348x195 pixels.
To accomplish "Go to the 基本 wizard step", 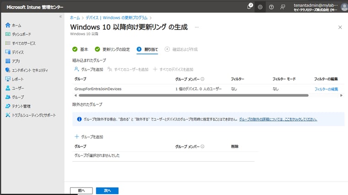I will (80, 49).
